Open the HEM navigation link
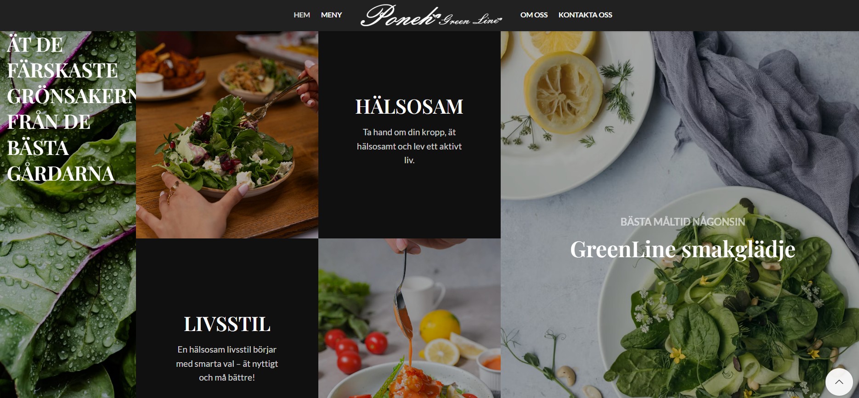 (x=302, y=15)
